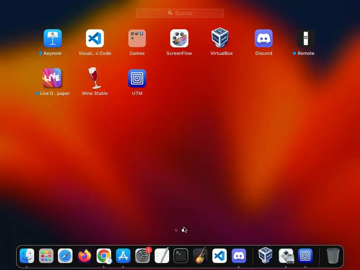Open the Trash in the Dock

click(x=333, y=256)
